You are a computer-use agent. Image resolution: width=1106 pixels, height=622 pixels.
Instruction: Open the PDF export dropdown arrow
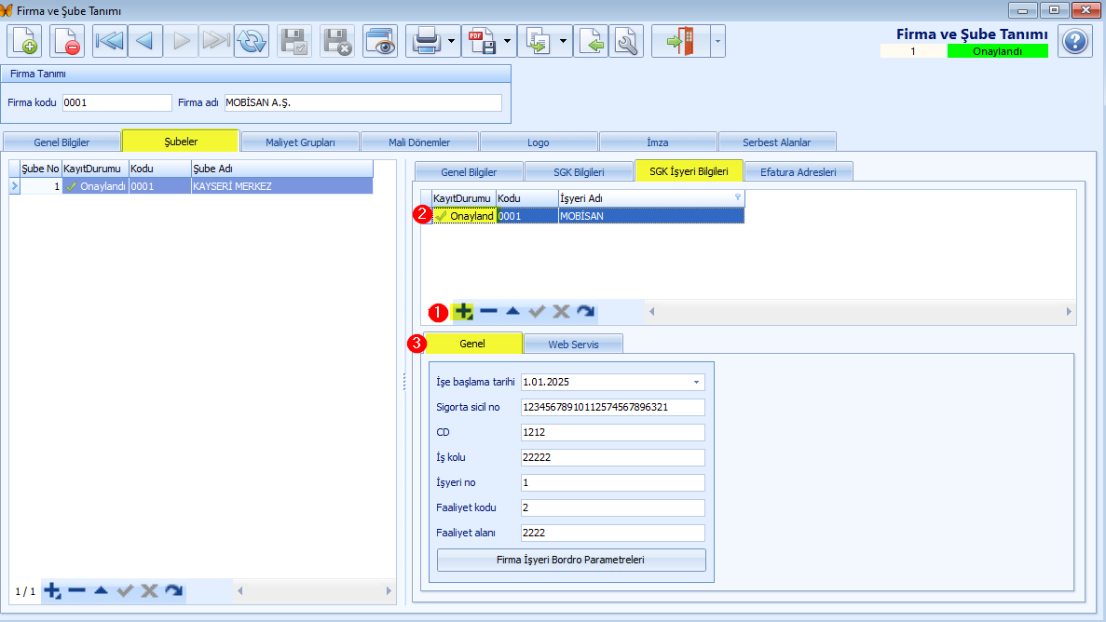(507, 41)
